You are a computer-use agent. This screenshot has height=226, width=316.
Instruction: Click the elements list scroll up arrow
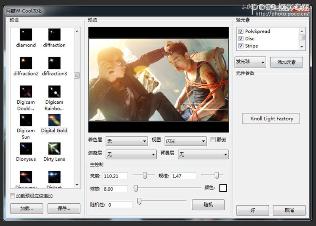click(x=302, y=31)
